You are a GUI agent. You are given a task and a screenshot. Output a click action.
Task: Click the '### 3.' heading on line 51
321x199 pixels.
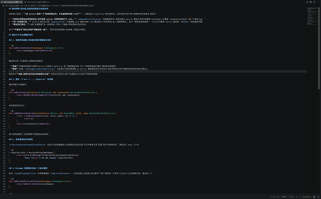point(20,139)
